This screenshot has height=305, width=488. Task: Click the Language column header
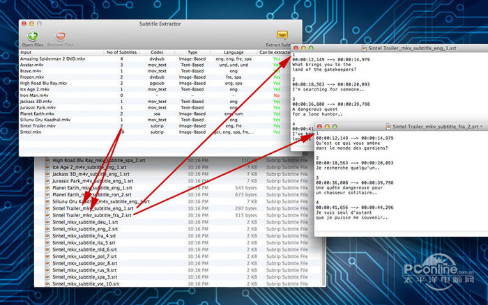pos(234,52)
